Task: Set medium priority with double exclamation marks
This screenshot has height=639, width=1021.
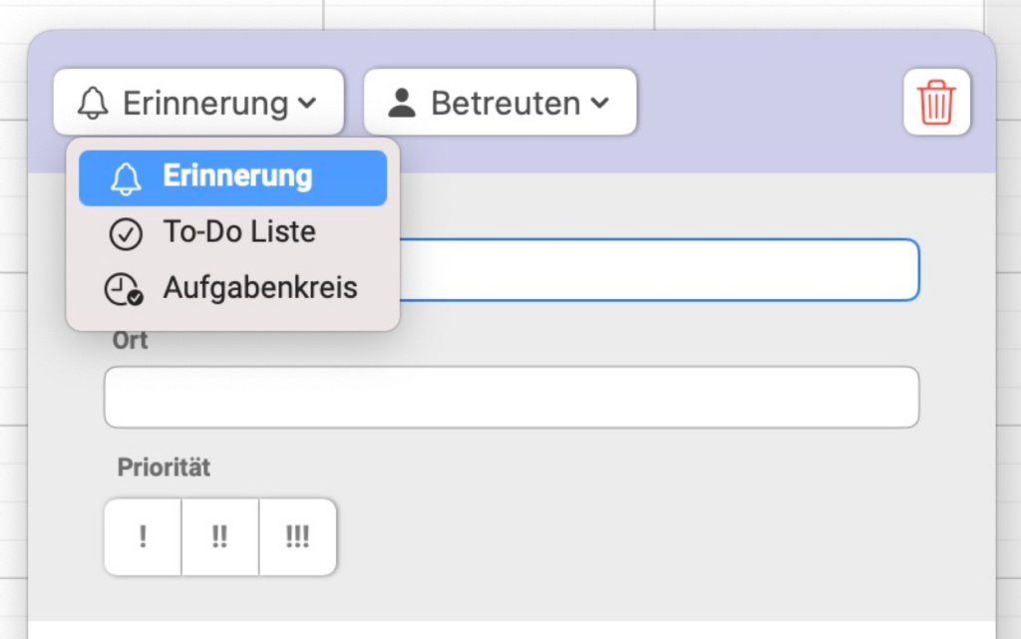Action: (x=220, y=537)
